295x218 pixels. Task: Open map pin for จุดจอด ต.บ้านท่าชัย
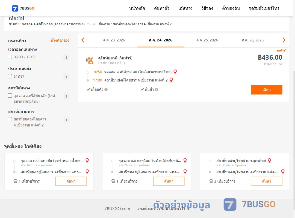point(87,160)
